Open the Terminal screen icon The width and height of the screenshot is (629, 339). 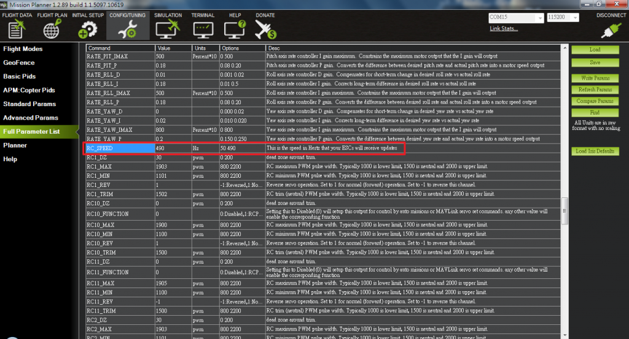tap(203, 29)
